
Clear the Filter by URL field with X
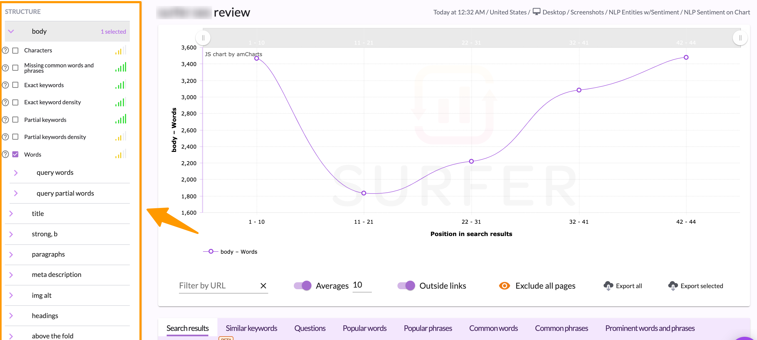pos(263,285)
